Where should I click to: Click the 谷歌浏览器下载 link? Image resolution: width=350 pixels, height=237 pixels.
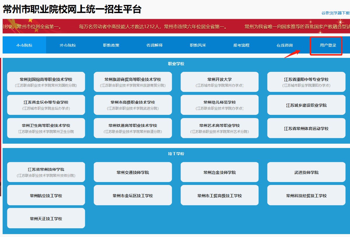[335, 13]
